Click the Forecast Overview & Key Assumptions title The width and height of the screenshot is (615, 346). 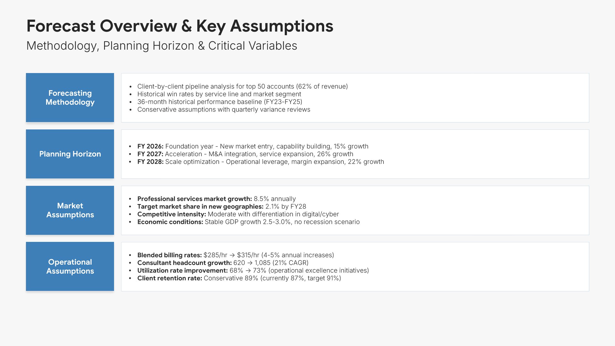click(180, 26)
